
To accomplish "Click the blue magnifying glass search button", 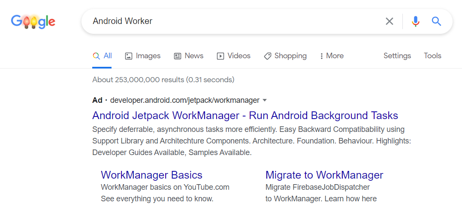I will click(x=436, y=21).
